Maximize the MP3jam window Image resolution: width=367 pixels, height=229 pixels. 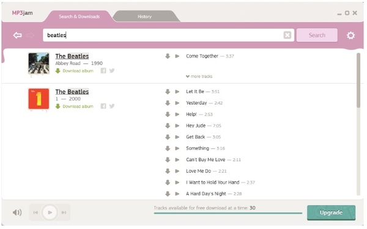point(347,13)
